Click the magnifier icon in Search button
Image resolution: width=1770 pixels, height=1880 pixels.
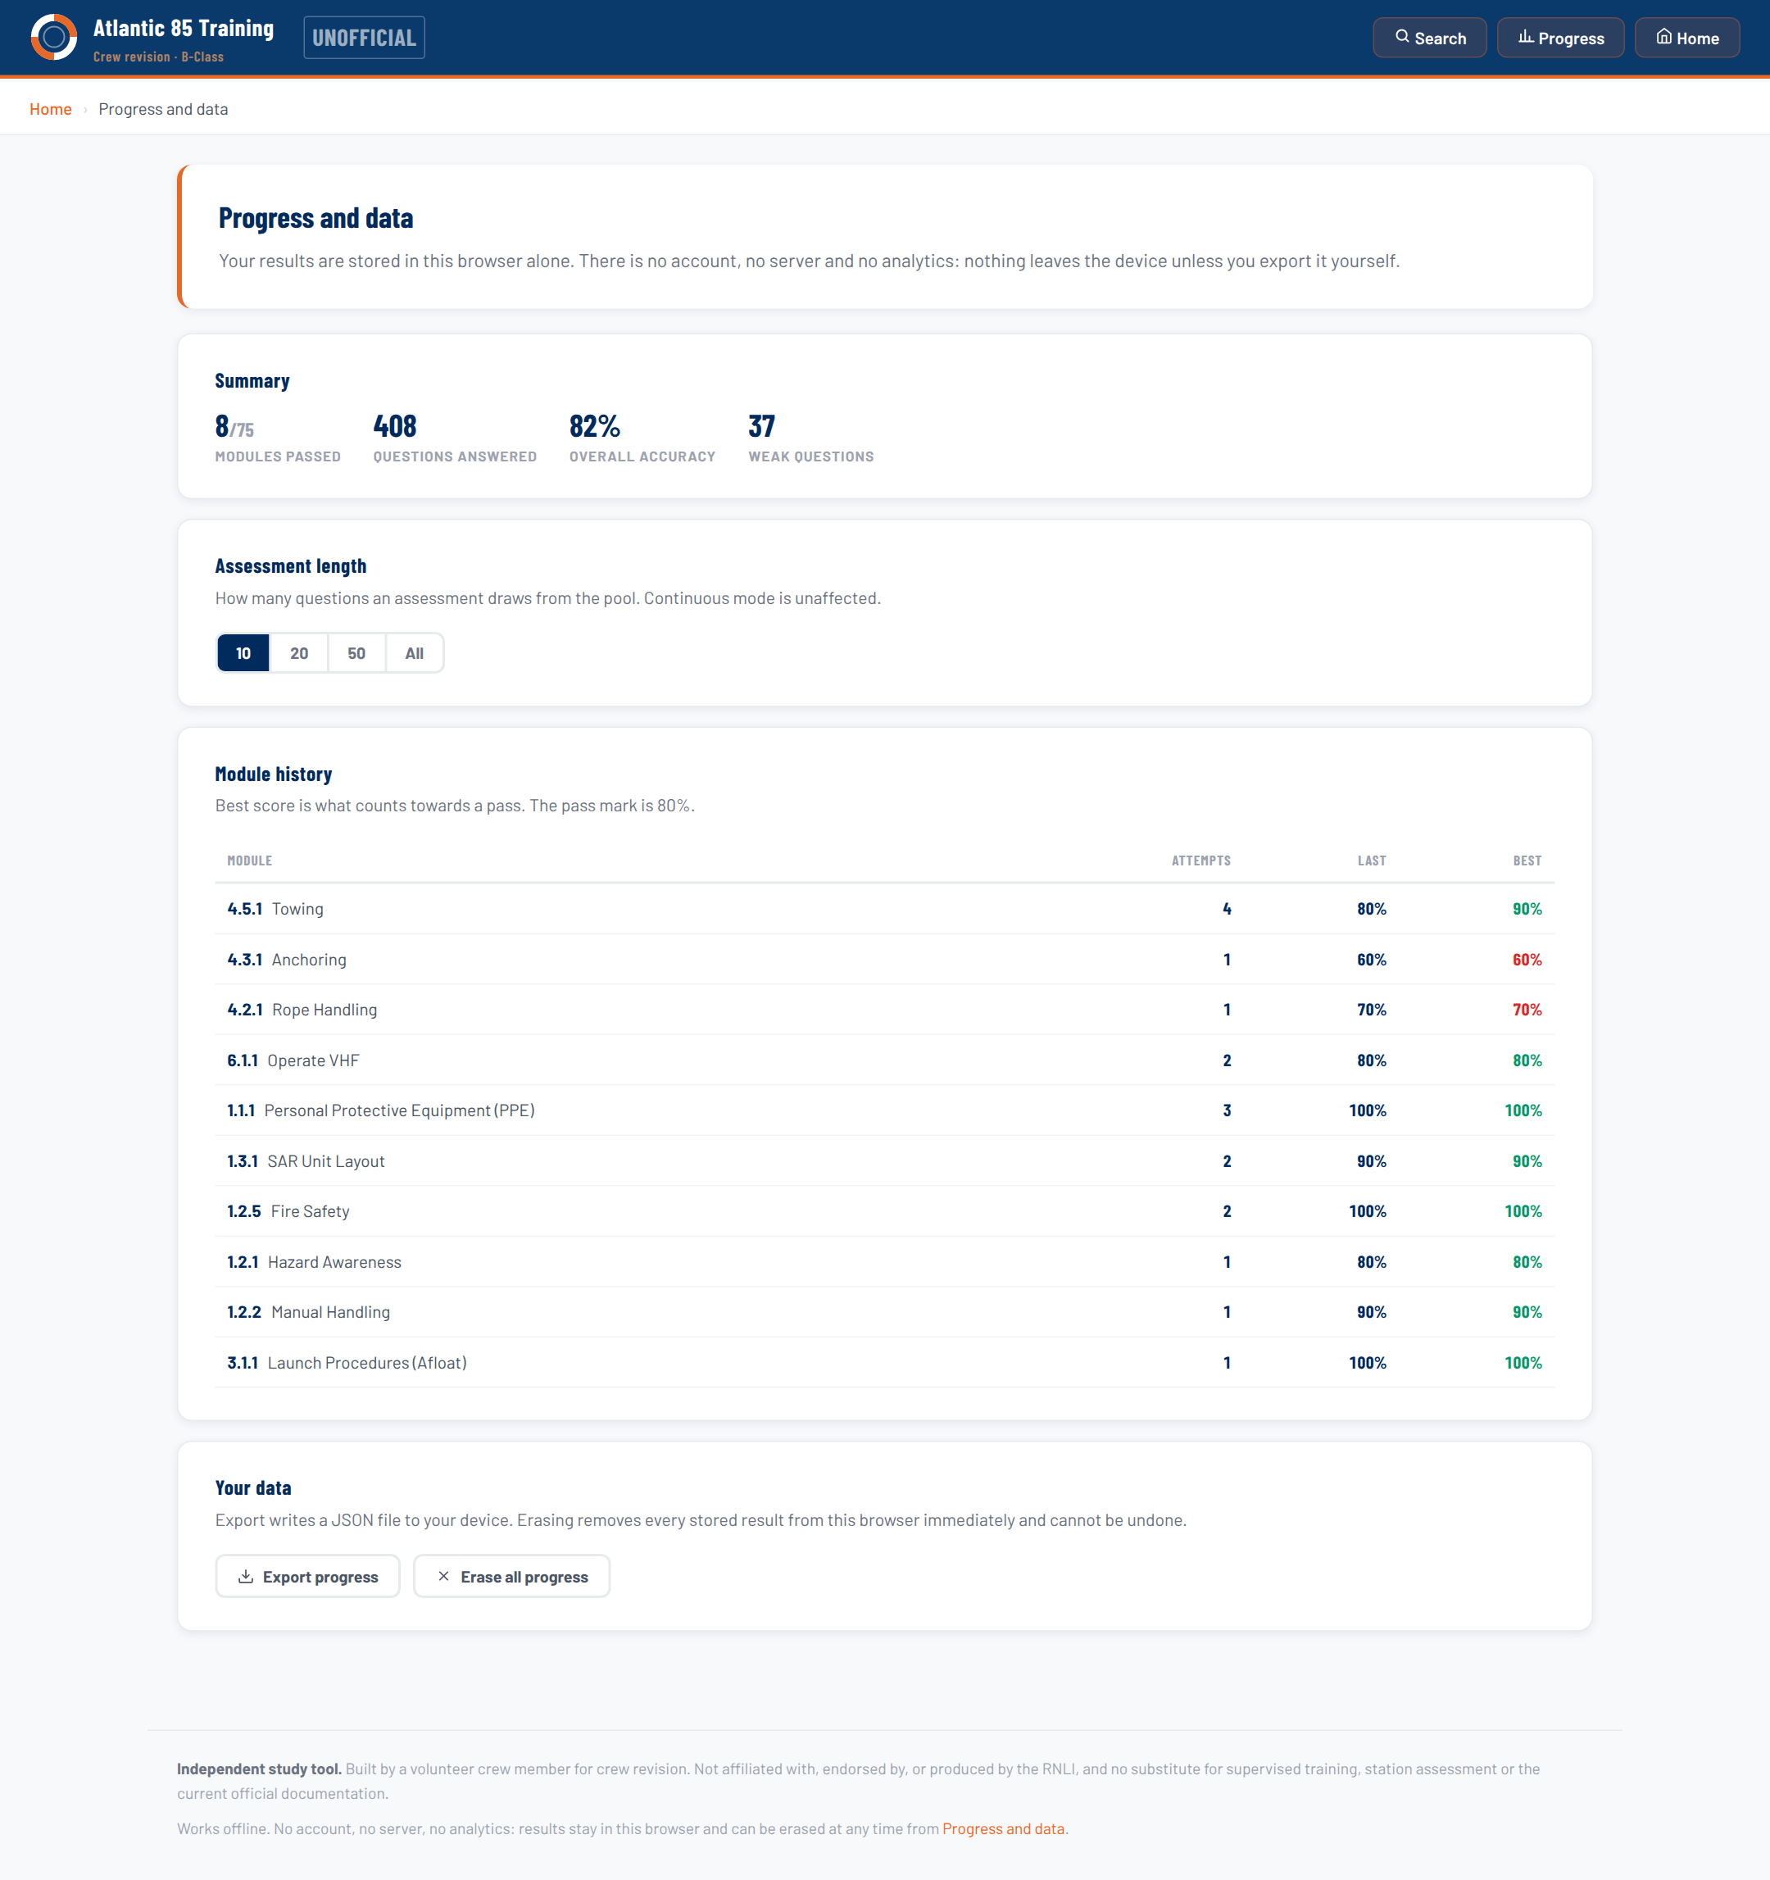(x=1402, y=37)
